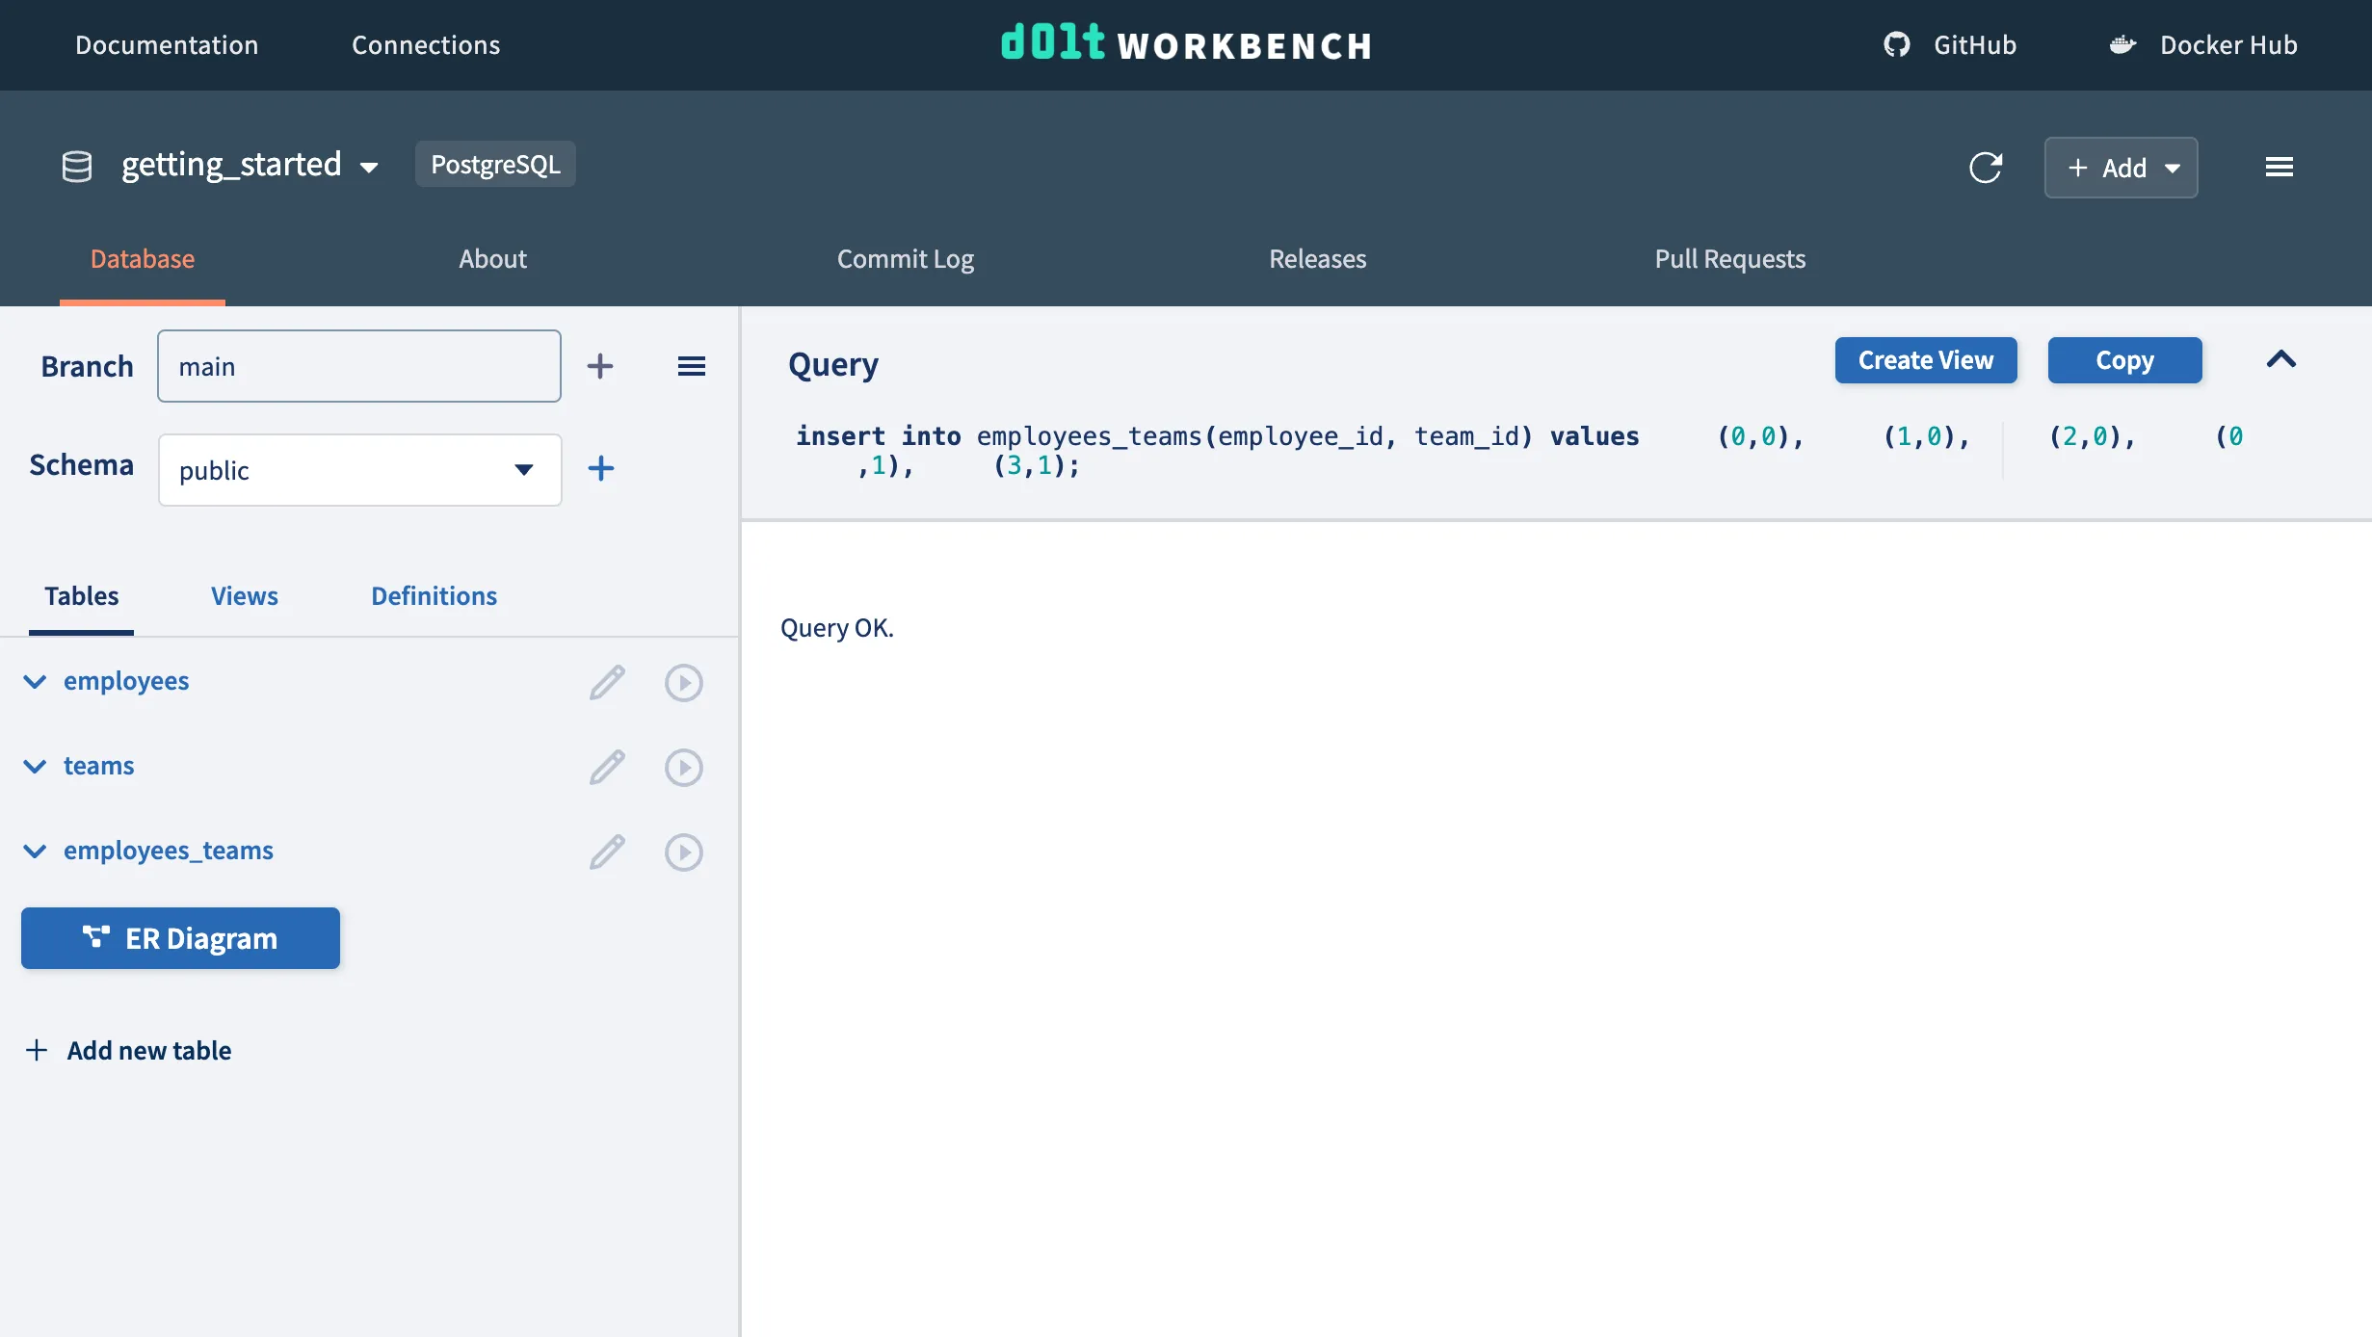
Task: Open the database icon next to getting_started
Action: 76,164
